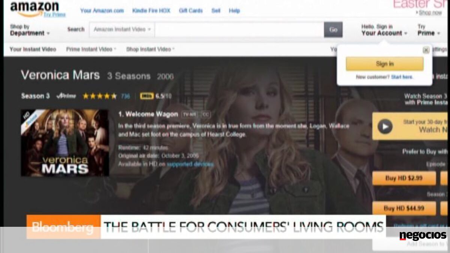Click the yellow Sign in button
This screenshot has height=253, width=450.
tap(385, 64)
